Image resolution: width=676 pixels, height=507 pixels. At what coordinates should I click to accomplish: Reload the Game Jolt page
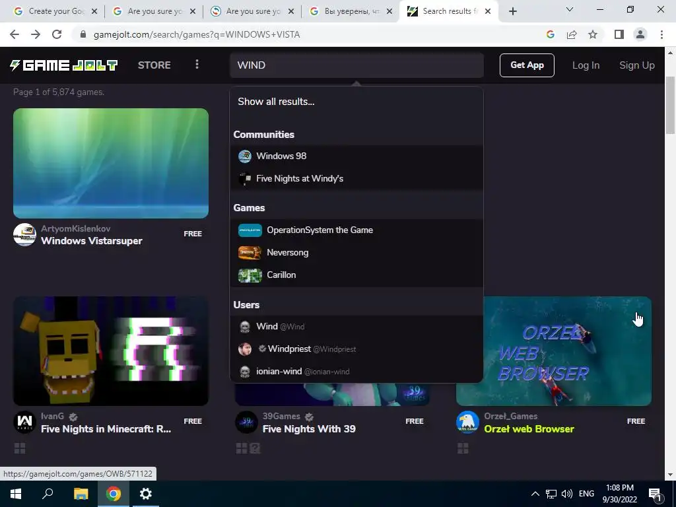(x=57, y=34)
